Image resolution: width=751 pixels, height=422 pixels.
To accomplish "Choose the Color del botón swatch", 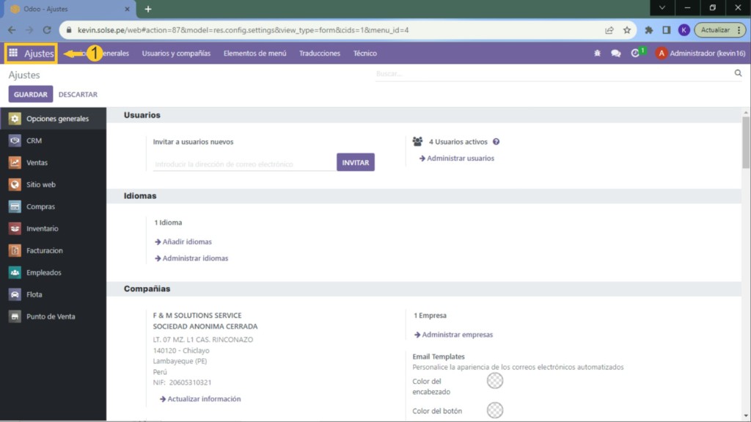I will pyautogui.click(x=495, y=410).
